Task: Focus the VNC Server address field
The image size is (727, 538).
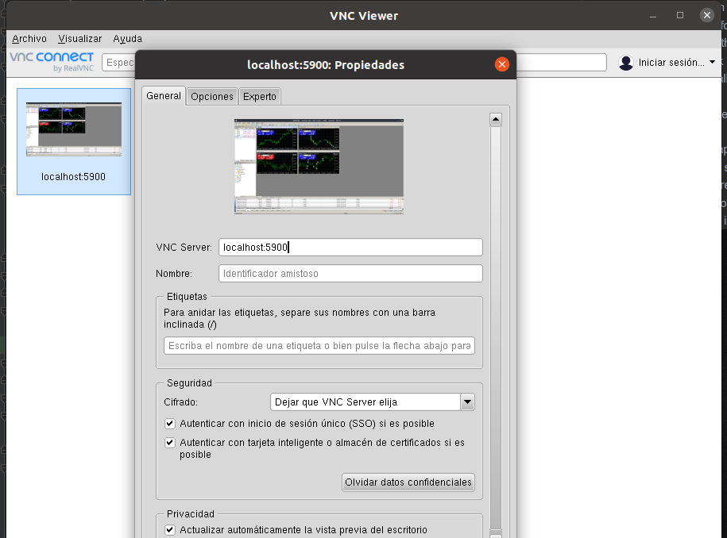Action: 350,248
